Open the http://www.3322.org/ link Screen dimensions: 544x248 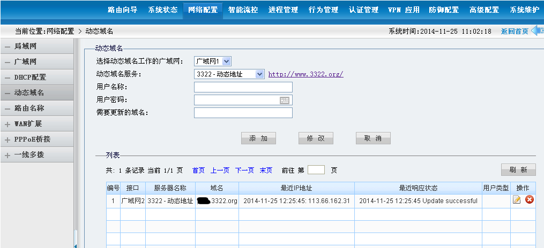(x=305, y=74)
